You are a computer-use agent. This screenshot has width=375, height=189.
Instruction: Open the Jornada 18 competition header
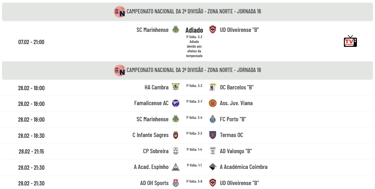[x=193, y=70]
